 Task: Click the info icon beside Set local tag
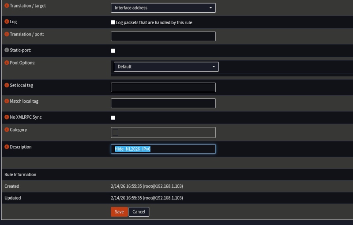(x=7, y=85)
